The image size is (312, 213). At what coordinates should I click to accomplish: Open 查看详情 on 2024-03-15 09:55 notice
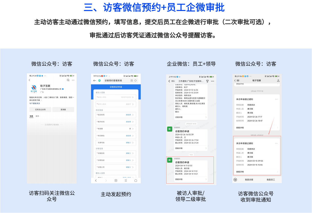pyautogui.click(x=257, y=172)
